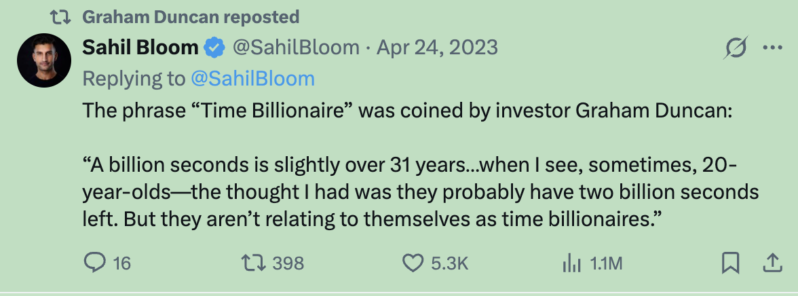Click the 5.3K likes count
The image size is (798, 296).
(450, 263)
